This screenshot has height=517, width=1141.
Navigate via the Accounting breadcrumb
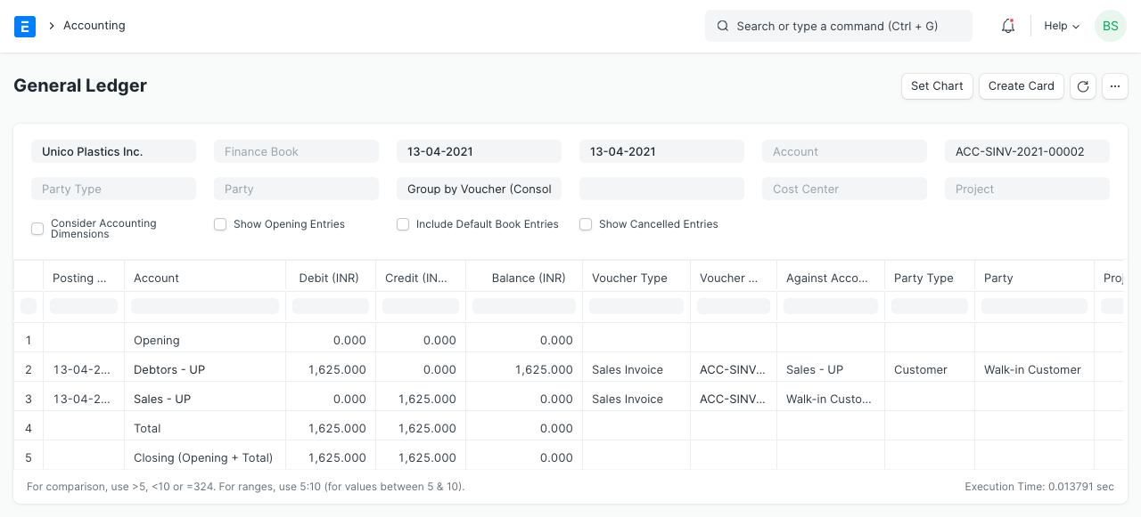94,26
